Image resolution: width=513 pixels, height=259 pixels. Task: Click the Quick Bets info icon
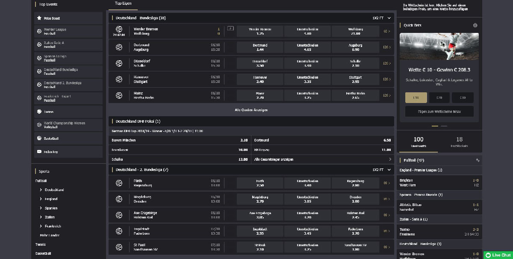(475, 25)
